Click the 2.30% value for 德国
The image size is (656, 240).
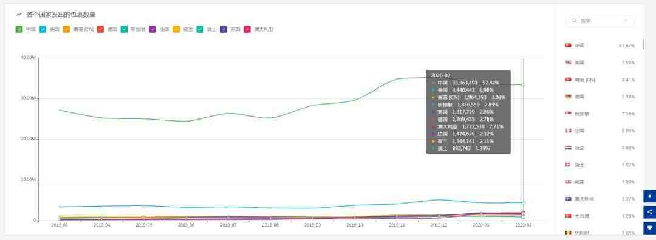tap(629, 97)
